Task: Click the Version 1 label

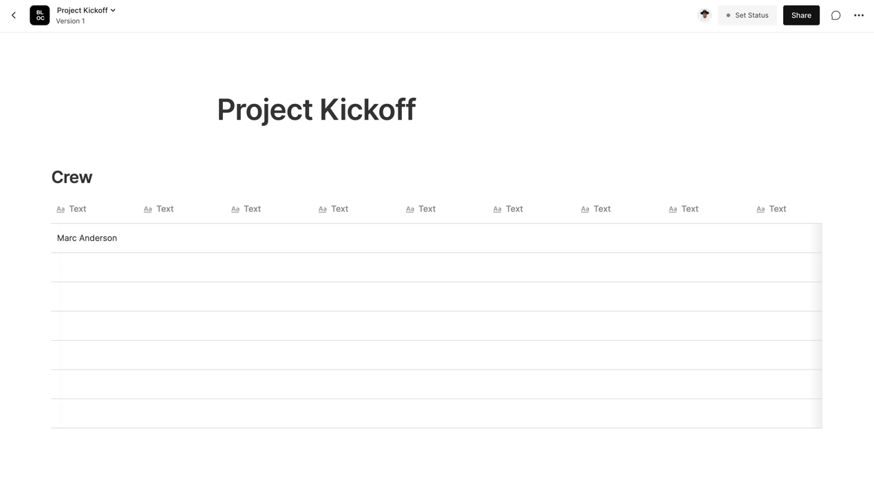Action: point(71,21)
